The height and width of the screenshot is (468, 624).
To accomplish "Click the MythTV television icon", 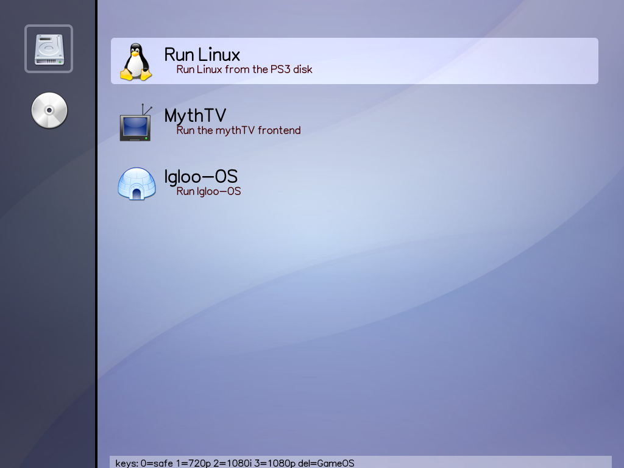I will point(135,124).
